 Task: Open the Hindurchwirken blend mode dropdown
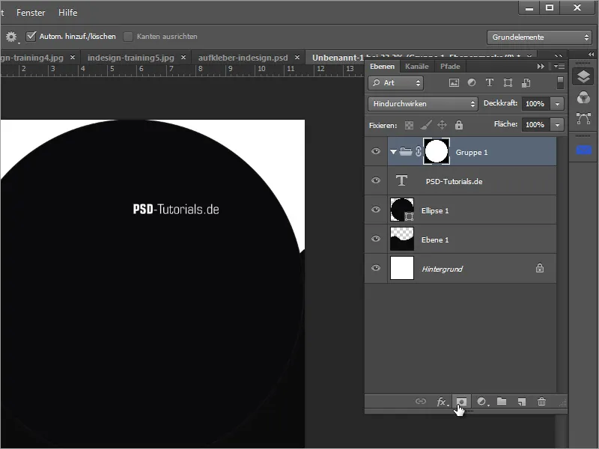(x=423, y=104)
